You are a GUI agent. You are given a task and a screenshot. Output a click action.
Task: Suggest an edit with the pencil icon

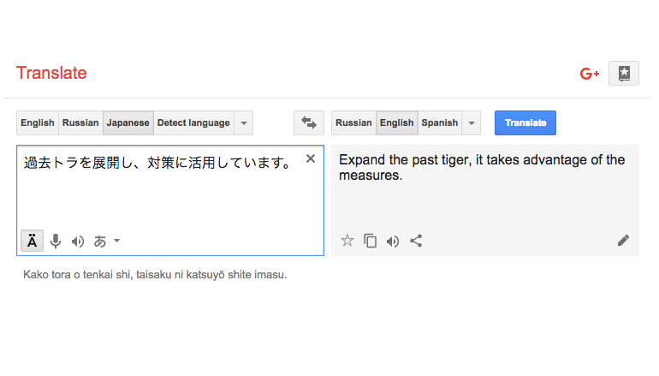pyautogui.click(x=623, y=240)
